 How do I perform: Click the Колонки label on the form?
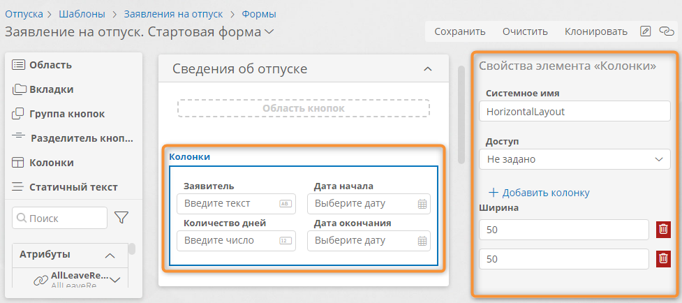point(190,157)
